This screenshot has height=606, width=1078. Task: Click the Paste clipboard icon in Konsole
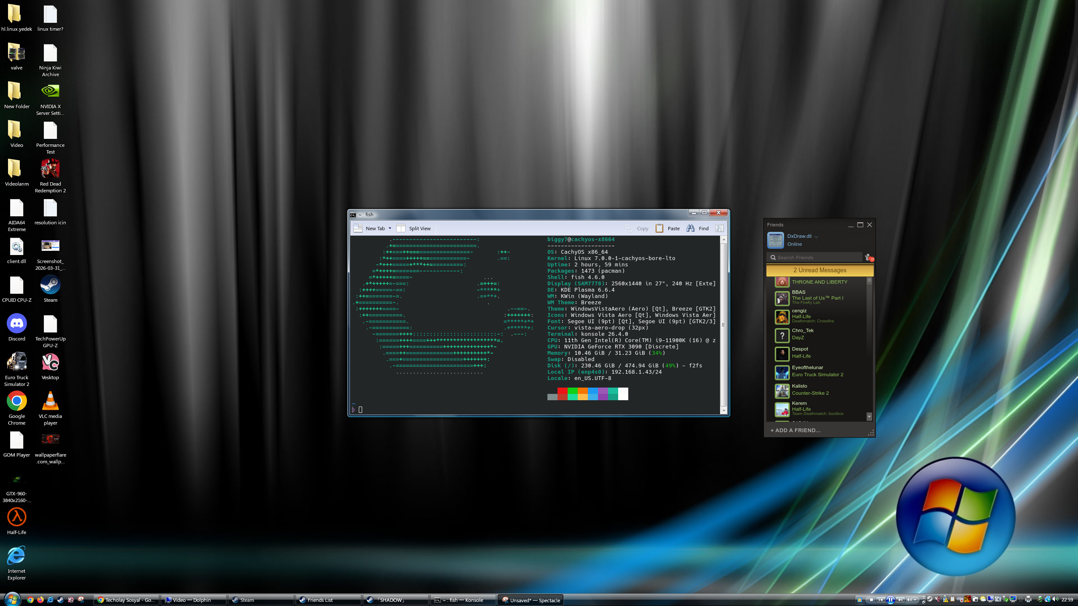coord(659,228)
